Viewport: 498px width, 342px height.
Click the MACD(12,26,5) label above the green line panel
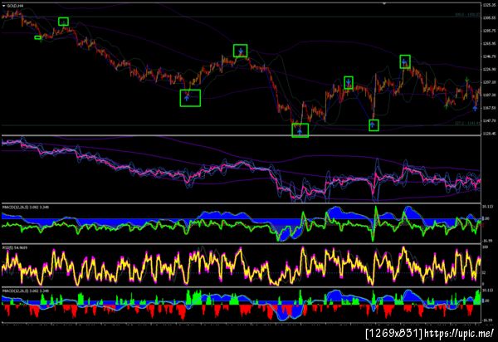click(x=26, y=207)
